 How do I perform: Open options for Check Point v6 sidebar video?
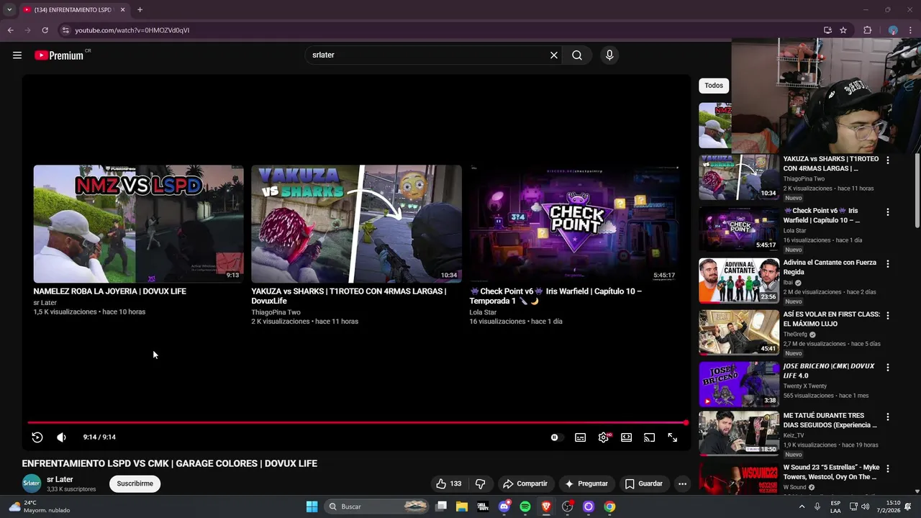point(887,212)
